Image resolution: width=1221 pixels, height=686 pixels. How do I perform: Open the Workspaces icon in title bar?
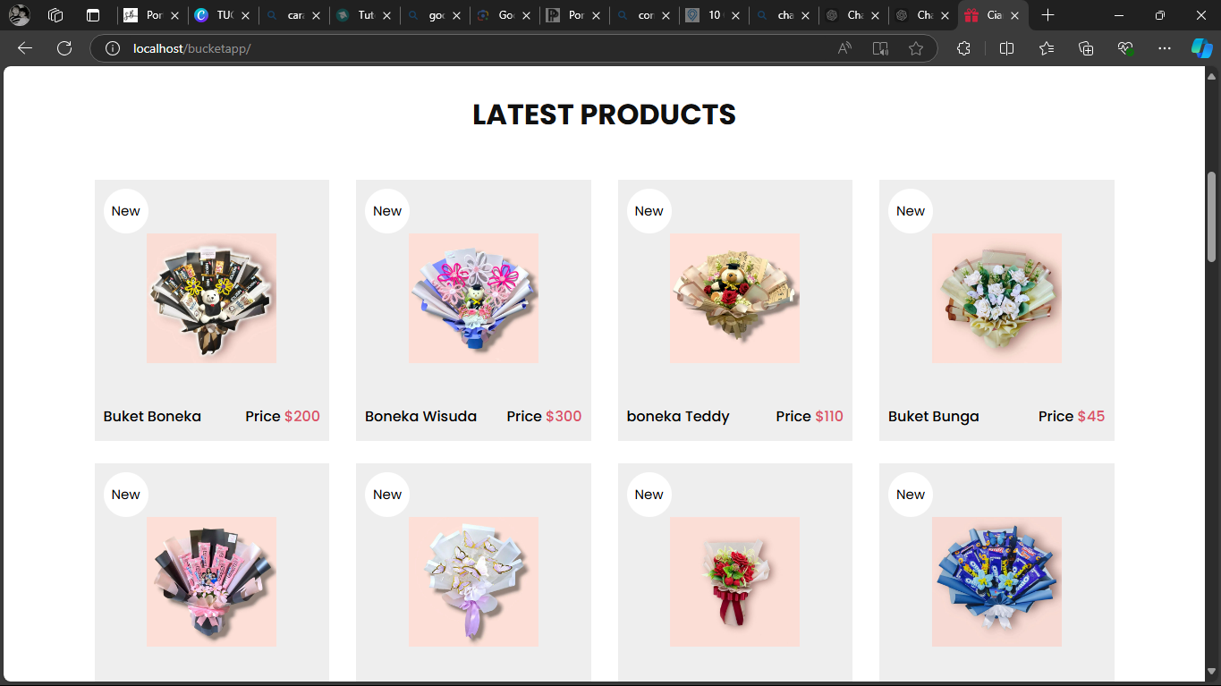(x=55, y=15)
